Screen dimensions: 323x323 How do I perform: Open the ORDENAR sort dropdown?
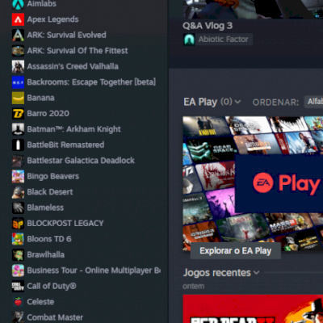[x=313, y=102]
